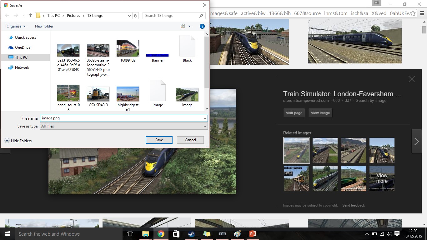Image resolution: width=427 pixels, height=240 pixels.
Task: Refresh the TS things folder listing
Action: pyautogui.click(x=136, y=16)
